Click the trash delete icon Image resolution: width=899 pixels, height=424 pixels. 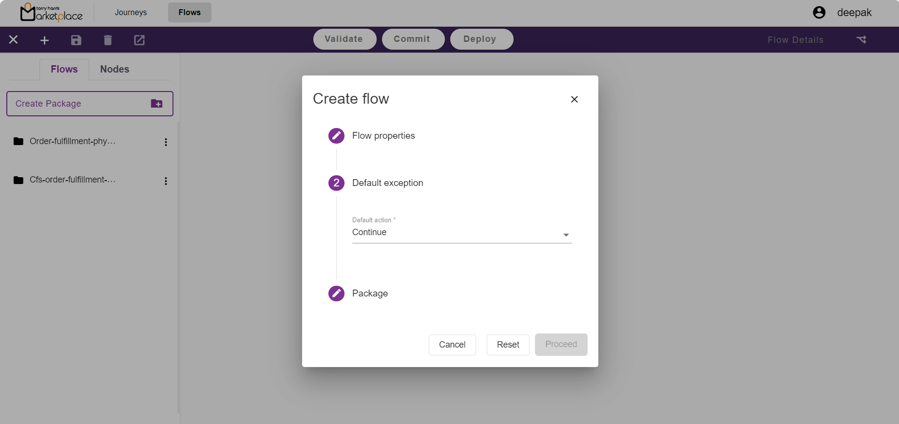tap(108, 40)
